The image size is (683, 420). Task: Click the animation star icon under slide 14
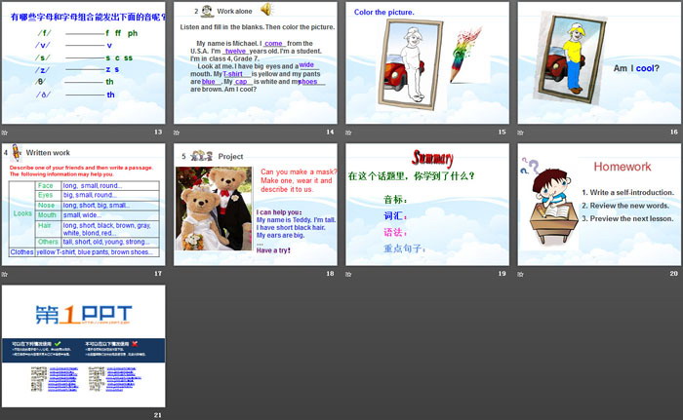pos(178,131)
